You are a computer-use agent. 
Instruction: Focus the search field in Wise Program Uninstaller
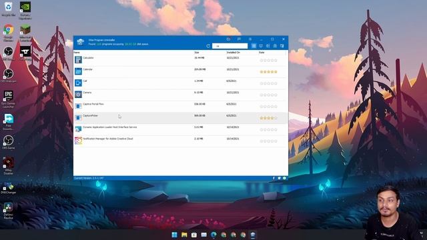(x=230, y=46)
